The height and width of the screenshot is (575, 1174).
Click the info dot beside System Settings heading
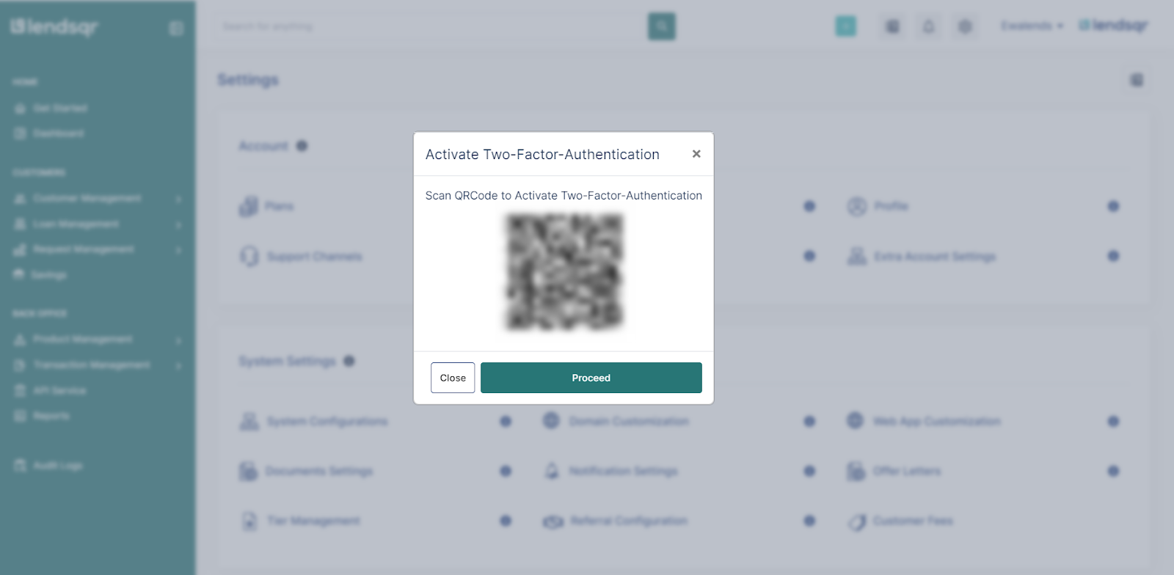(349, 361)
